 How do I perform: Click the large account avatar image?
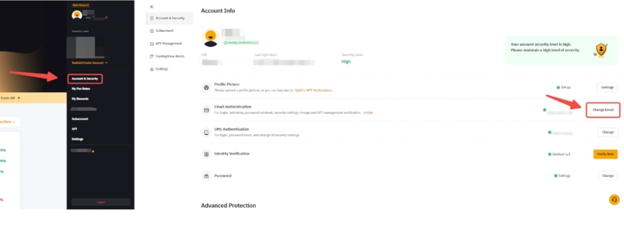[211, 38]
